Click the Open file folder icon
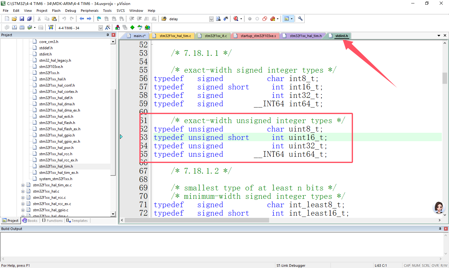This screenshot has width=449, height=268. click(14, 19)
